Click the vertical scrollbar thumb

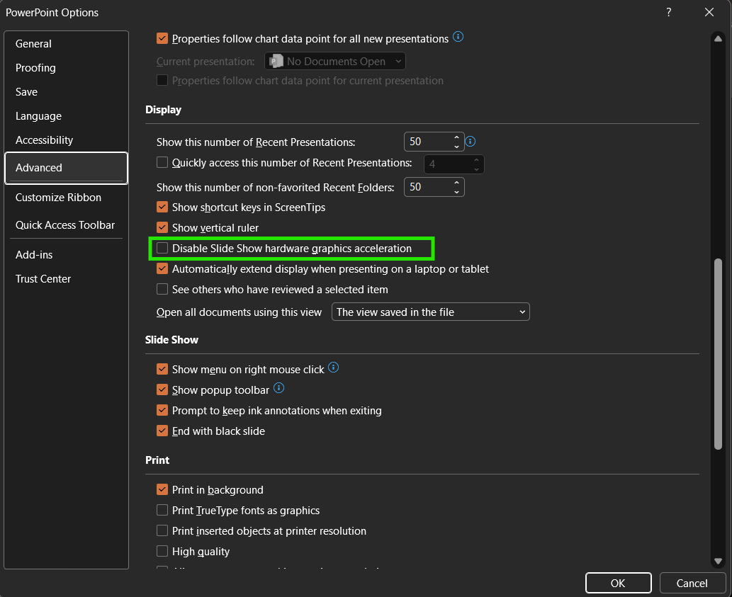click(718, 354)
